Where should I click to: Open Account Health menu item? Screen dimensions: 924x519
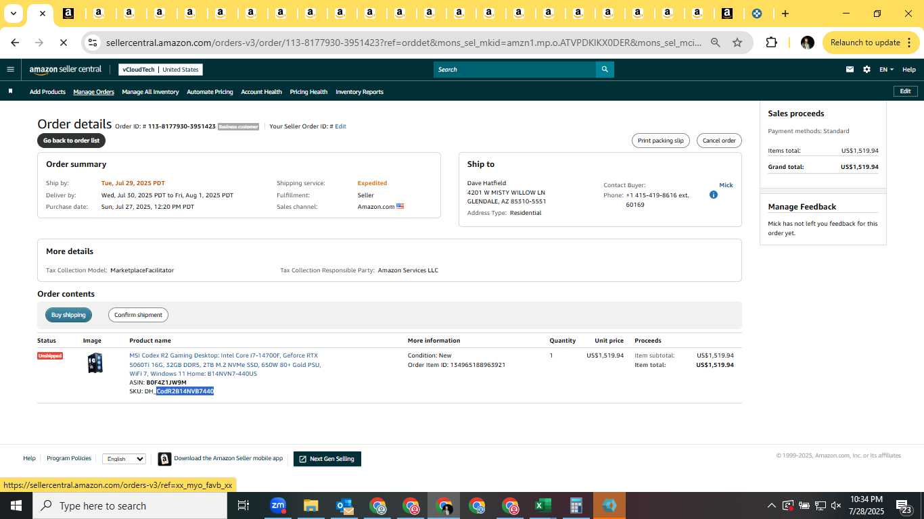pyautogui.click(x=261, y=92)
